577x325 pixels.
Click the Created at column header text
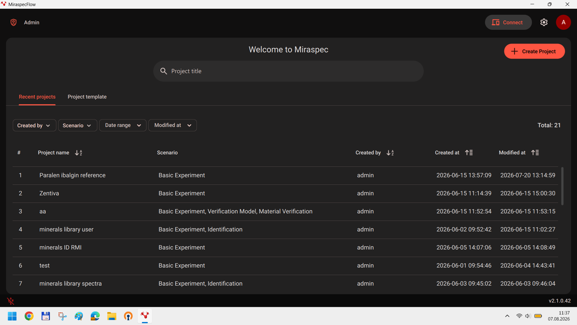[x=447, y=153]
